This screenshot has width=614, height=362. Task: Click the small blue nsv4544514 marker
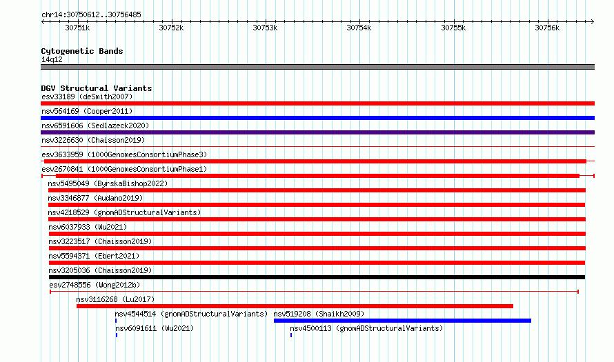tap(116, 321)
